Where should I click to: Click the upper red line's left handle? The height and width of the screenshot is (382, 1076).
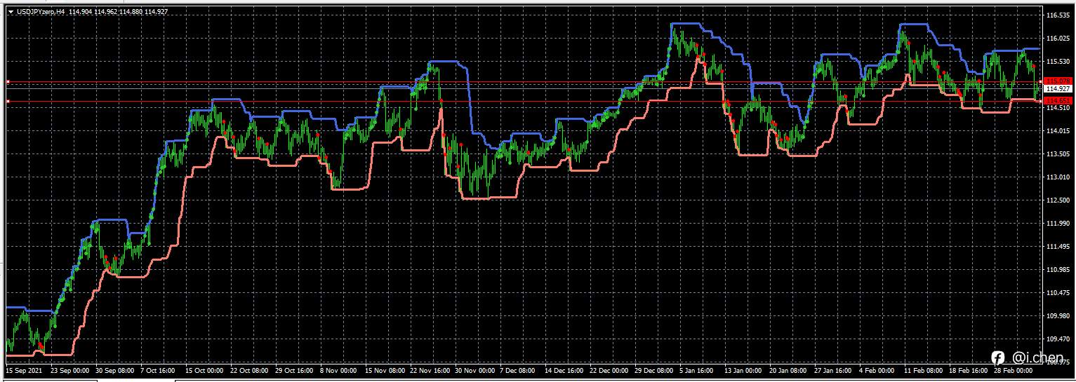click(8, 82)
